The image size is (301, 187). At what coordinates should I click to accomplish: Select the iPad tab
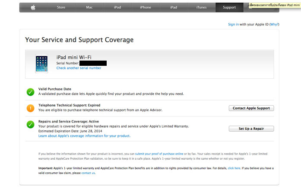174,7
